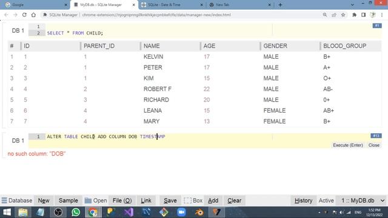
Task: Click the Link button
Action: pyautogui.click(x=146, y=200)
